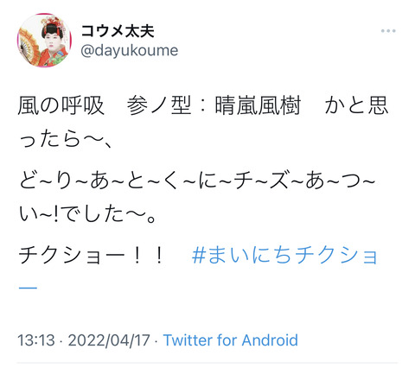Screen dimensions: 415x368
Task: Click the ったら〜、 tweet line
Action: coord(66,140)
